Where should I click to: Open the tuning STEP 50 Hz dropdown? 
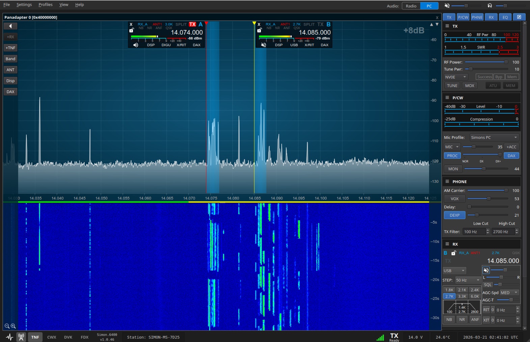(x=468, y=280)
